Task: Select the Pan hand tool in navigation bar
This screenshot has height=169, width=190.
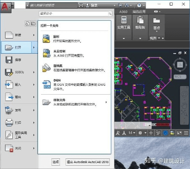Action: [x=185, y=105]
